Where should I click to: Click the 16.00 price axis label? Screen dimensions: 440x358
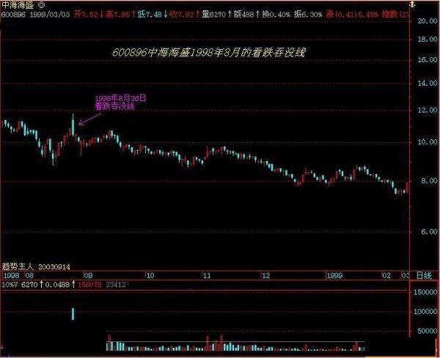[x=428, y=60]
